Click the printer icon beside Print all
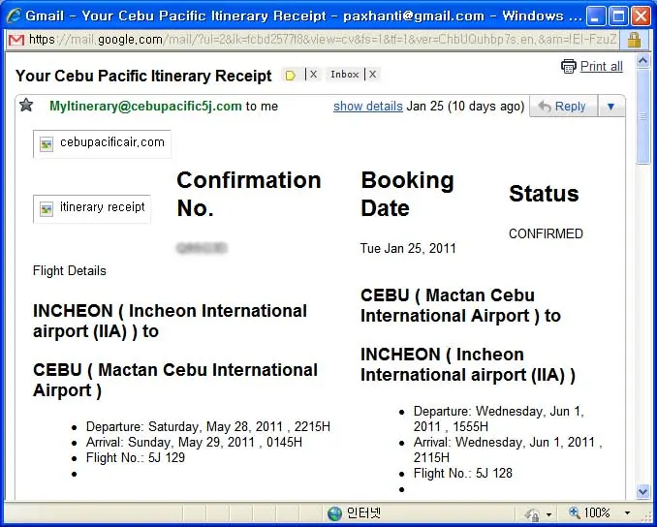The width and height of the screenshot is (657, 527). tap(569, 66)
